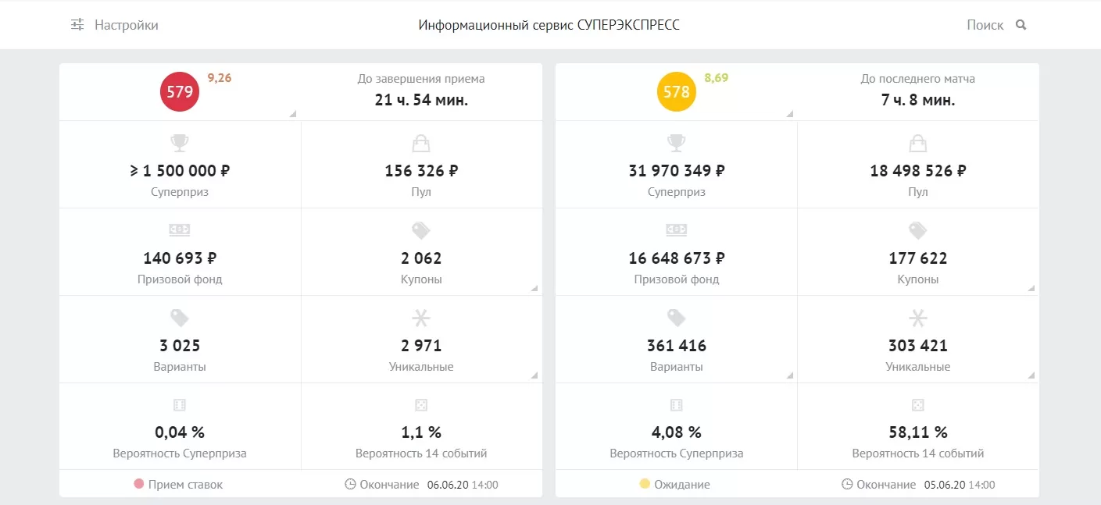This screenshot has height=505, width=1101.
Task: Toggle the red Прием ставок status dot
Action: 138,484
